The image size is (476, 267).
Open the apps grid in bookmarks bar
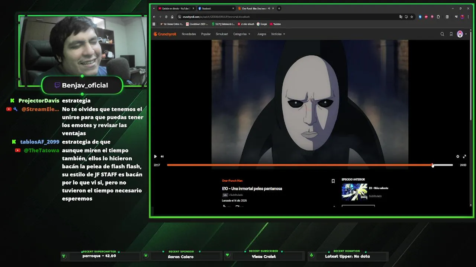(154, 24)
